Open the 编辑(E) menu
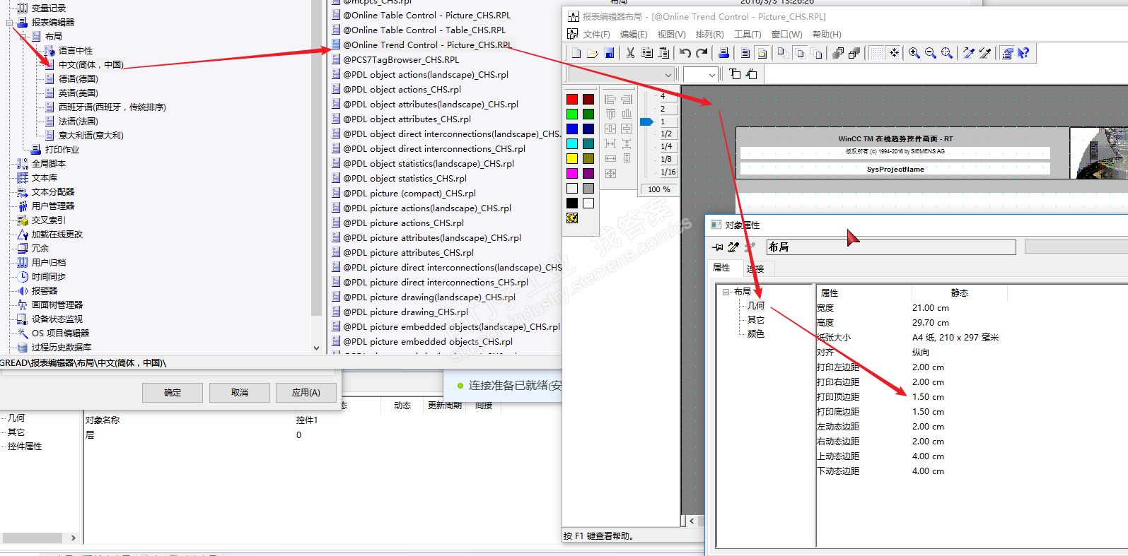Viewport: 1128px width, 556px height. [x=634, y=35]
